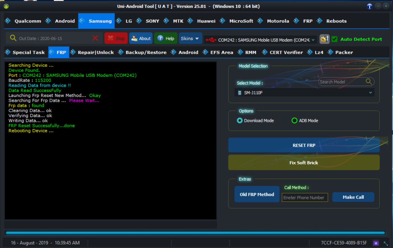Open the Lz4 sub-tab

coord(316,52)
